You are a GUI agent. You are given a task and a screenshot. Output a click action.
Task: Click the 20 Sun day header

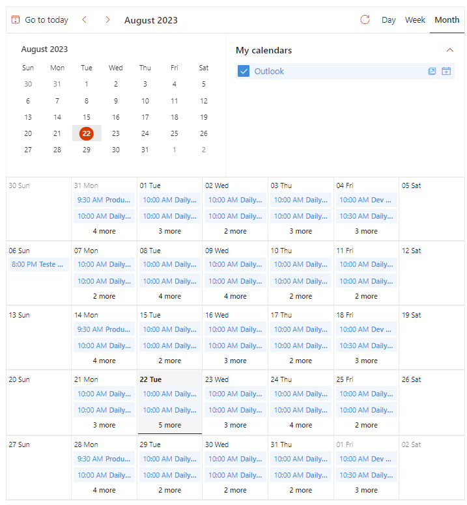[x=19, y=379]
